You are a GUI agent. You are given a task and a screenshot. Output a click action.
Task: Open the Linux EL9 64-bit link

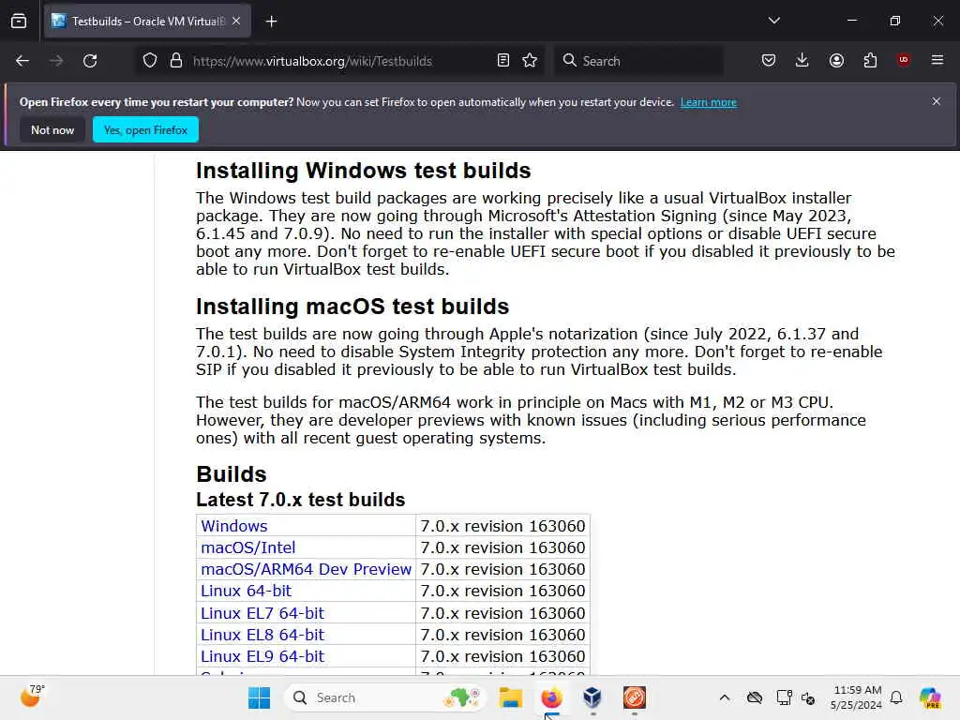262,656
